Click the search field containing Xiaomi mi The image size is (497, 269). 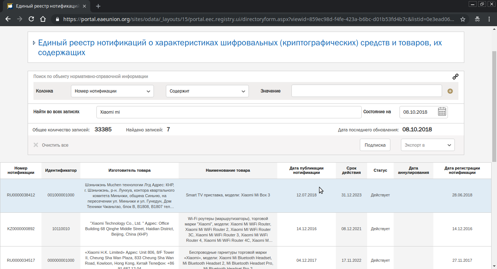tap(228, 112)
